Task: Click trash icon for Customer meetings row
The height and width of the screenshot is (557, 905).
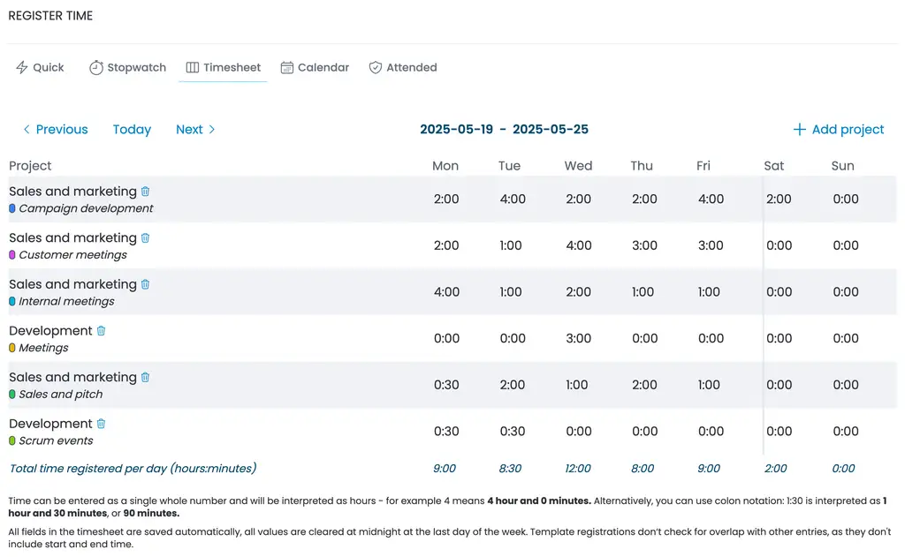Action: click(x=146, y=238)
